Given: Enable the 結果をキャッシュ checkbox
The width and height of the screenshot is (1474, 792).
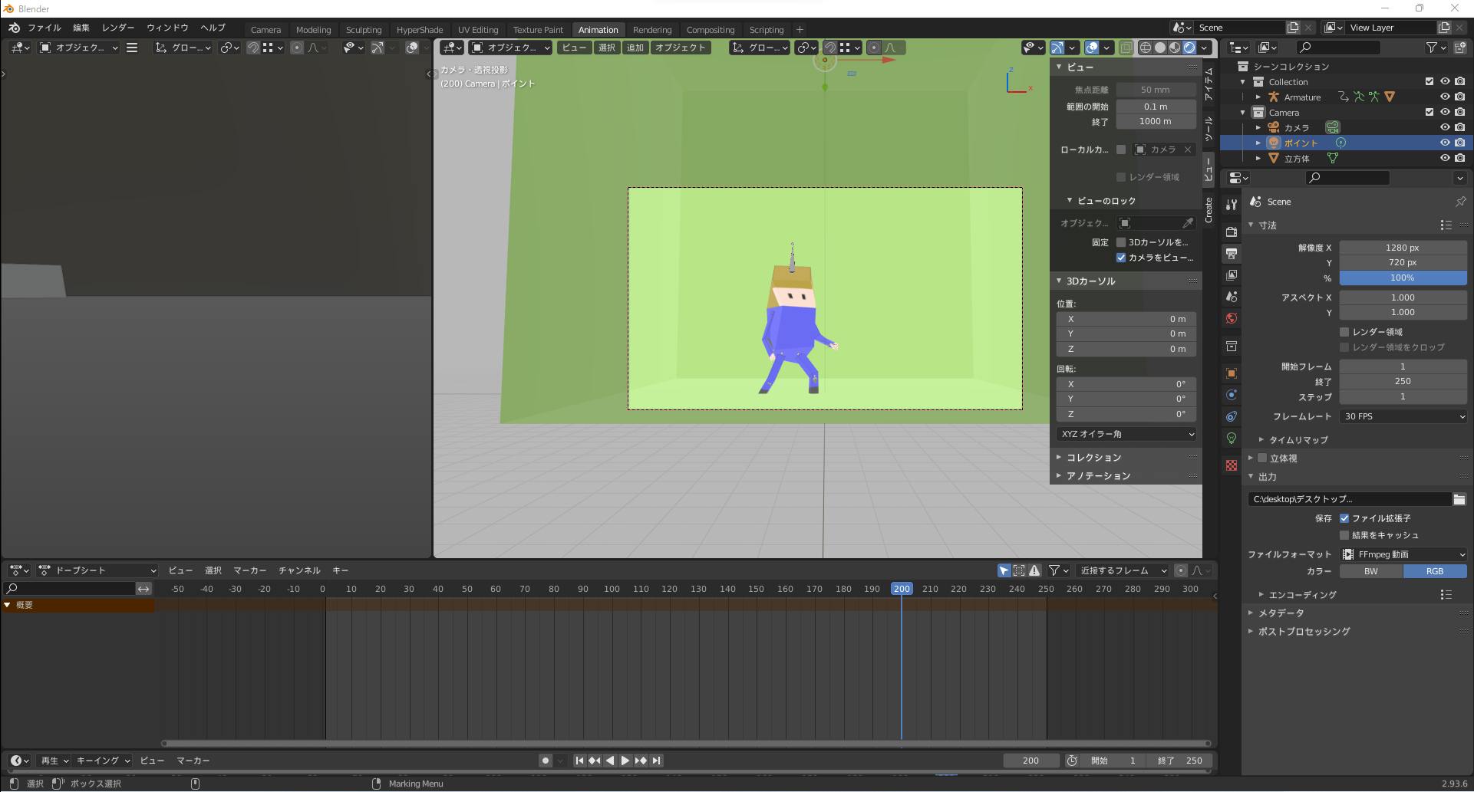Looking at the screenshot, I should click(x=1344, y=535).
